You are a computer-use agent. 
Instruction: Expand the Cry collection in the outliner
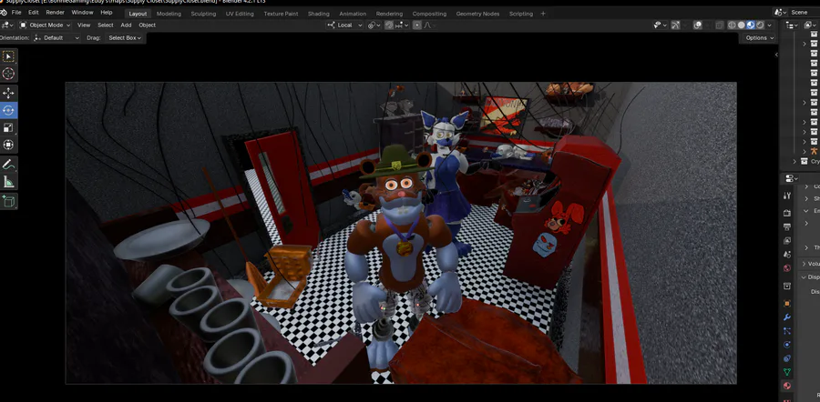(x=794, y=161)
